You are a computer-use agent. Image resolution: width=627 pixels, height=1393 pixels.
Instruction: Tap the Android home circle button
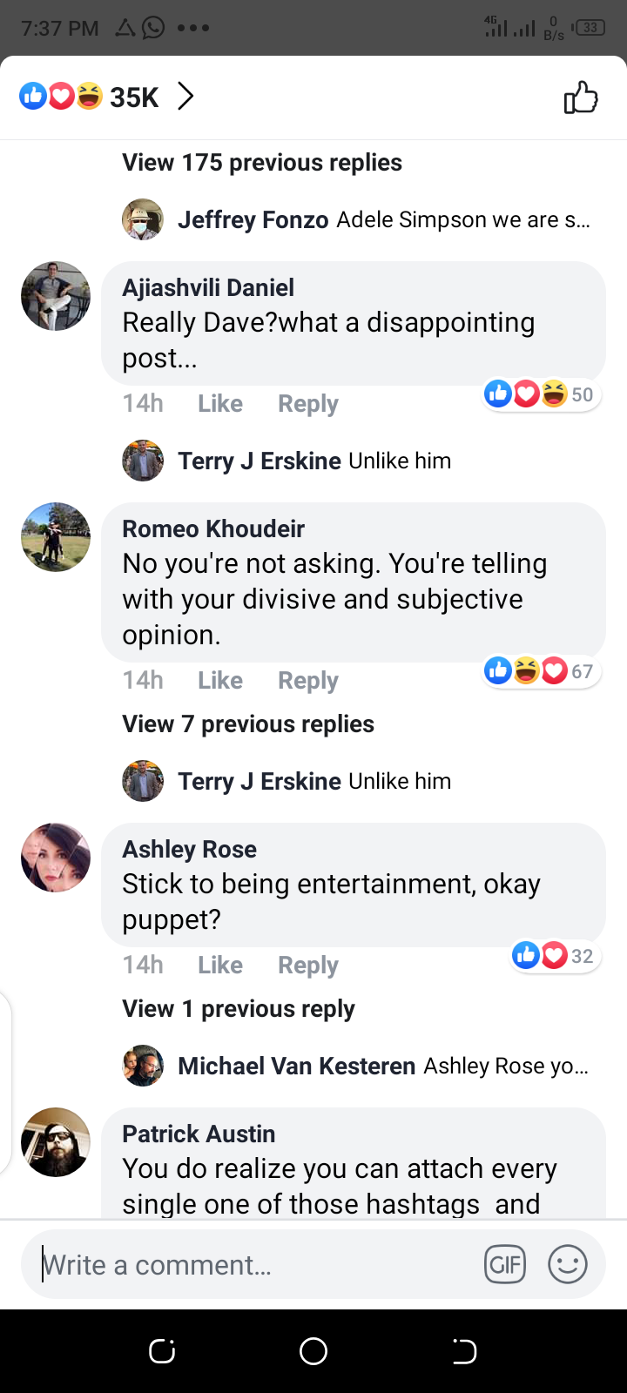pos(313,1351)
